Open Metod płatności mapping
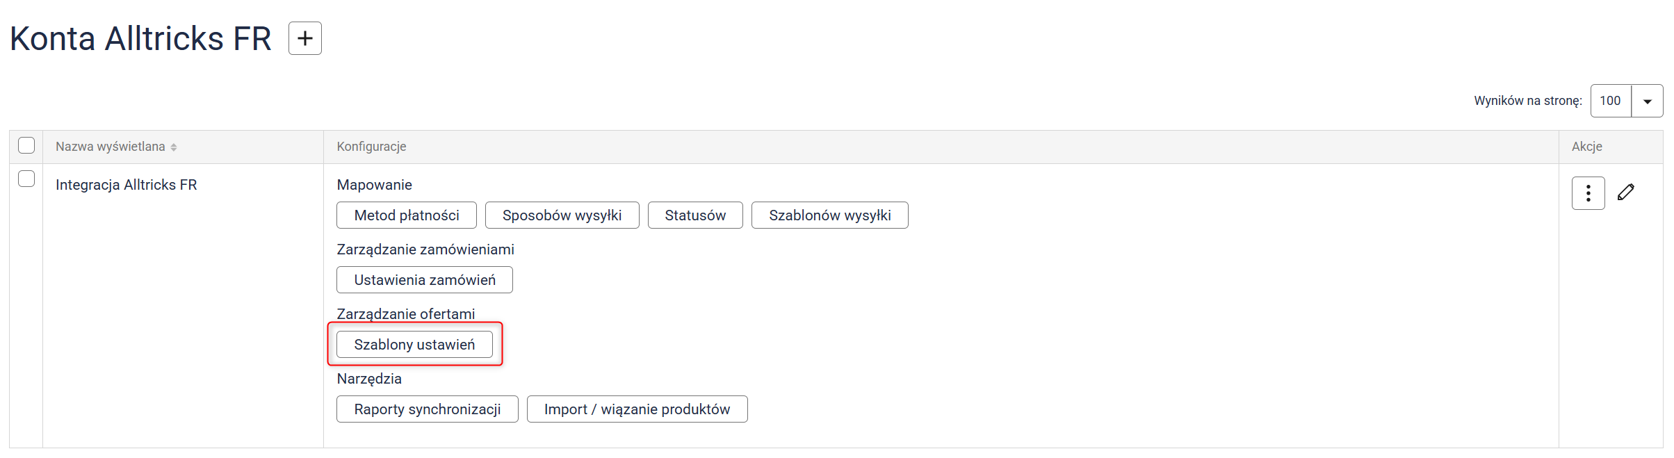The height and width of the screenshot is (458, 1674). [406, 215]
